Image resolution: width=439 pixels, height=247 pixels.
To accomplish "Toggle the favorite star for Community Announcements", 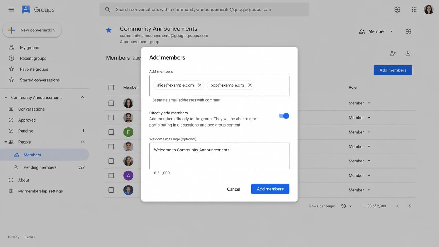I will (x=109, y=30).
